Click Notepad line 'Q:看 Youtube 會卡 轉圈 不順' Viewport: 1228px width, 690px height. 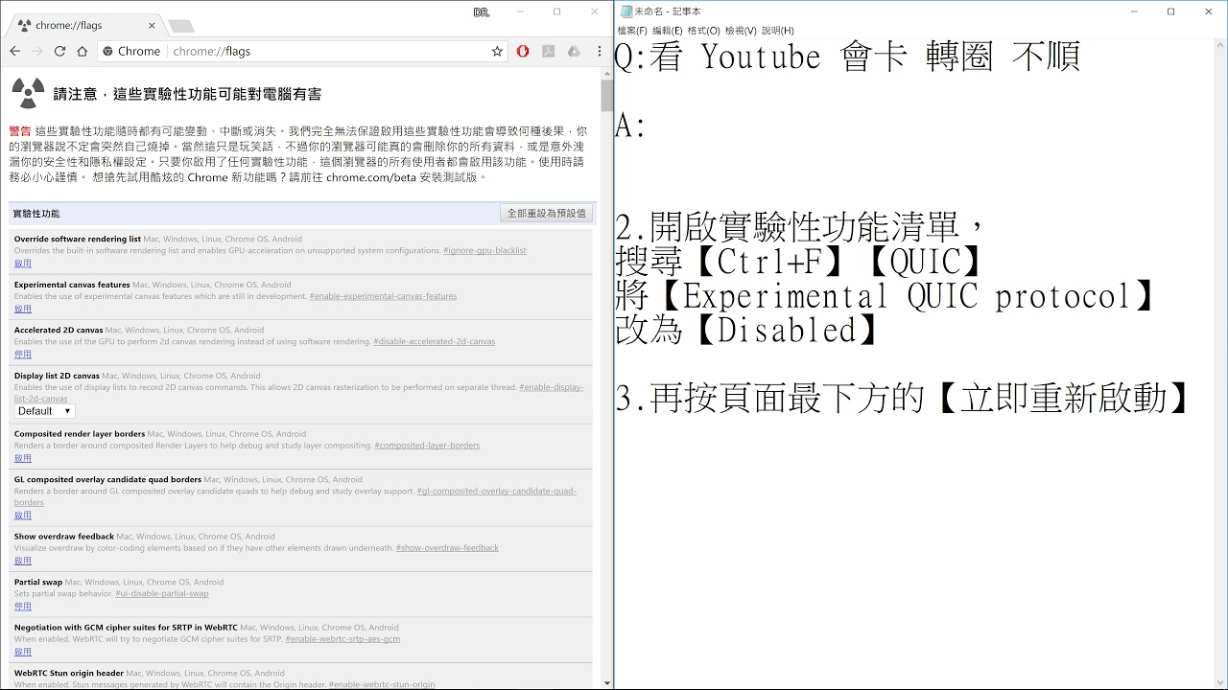tap(848, 57)
